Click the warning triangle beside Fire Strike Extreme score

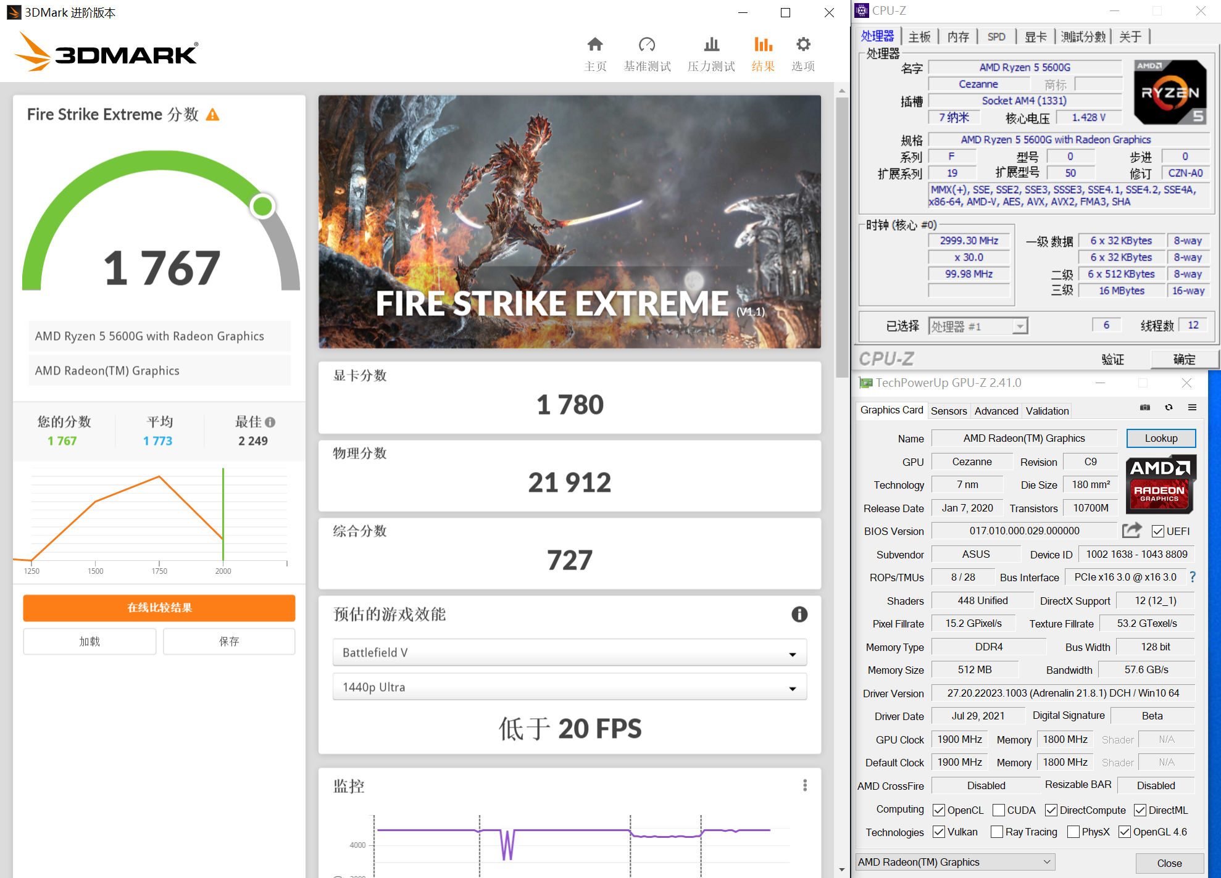(212, 115)
